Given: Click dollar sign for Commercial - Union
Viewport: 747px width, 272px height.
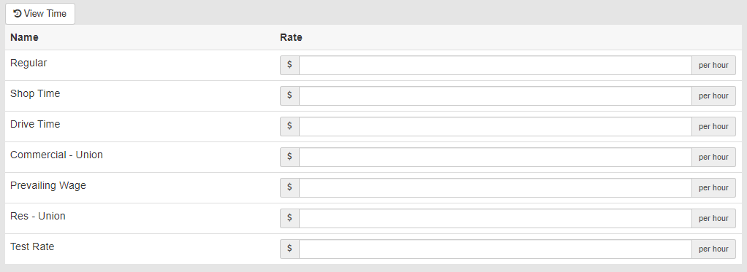Looking at the screenshot, I should pos(289,157).
